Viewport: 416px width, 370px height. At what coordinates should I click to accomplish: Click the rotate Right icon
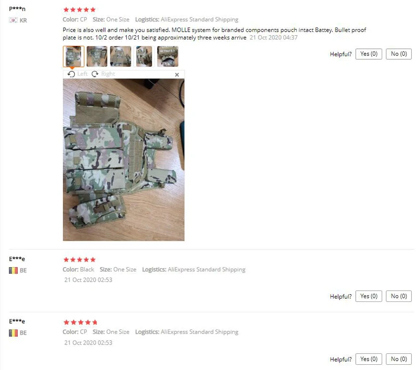[x=95, y=74]
